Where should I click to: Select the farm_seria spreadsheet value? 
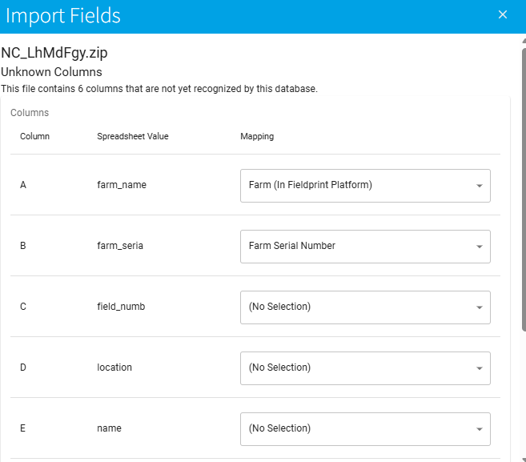coord(120,246)
